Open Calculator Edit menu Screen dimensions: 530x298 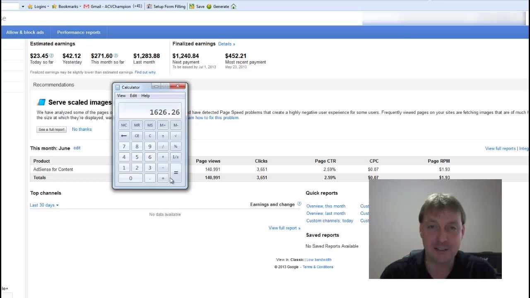(x=133, y=96)
